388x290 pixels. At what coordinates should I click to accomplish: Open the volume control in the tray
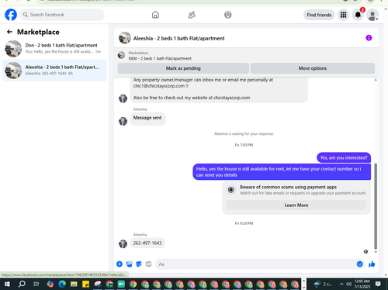click(348, 285)
